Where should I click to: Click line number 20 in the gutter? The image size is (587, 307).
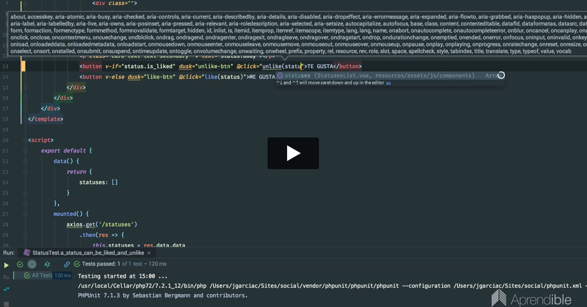point(6,140)
